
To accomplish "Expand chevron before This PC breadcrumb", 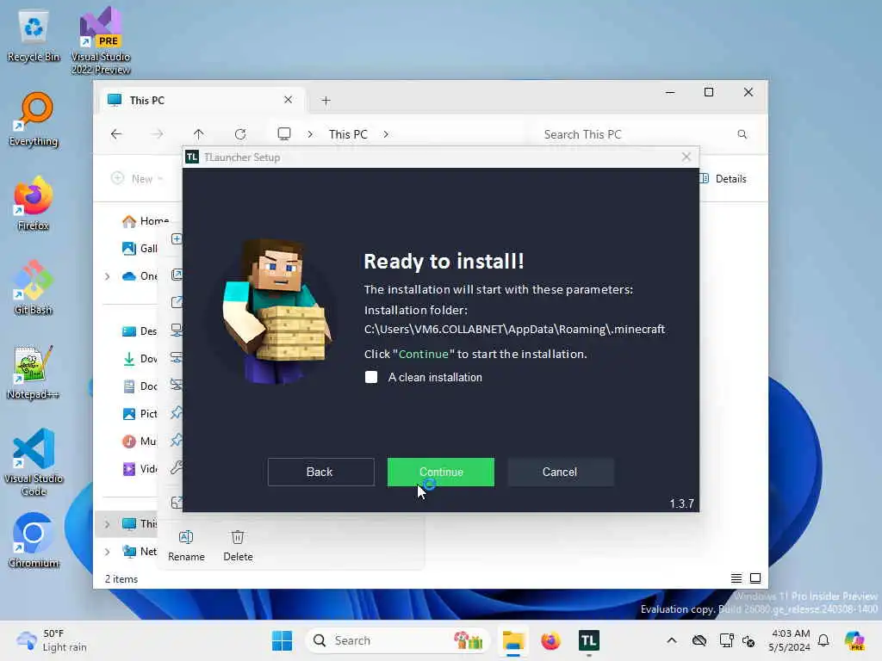I will click(x=310, y=134).
